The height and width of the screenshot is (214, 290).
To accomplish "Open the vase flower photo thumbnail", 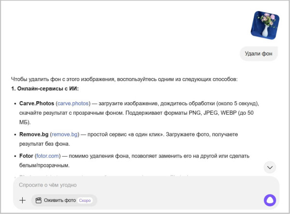I will tap(265, 25).
